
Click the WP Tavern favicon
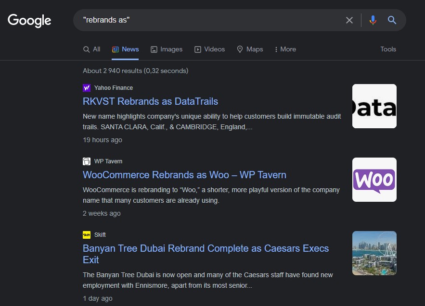(87, 161)
